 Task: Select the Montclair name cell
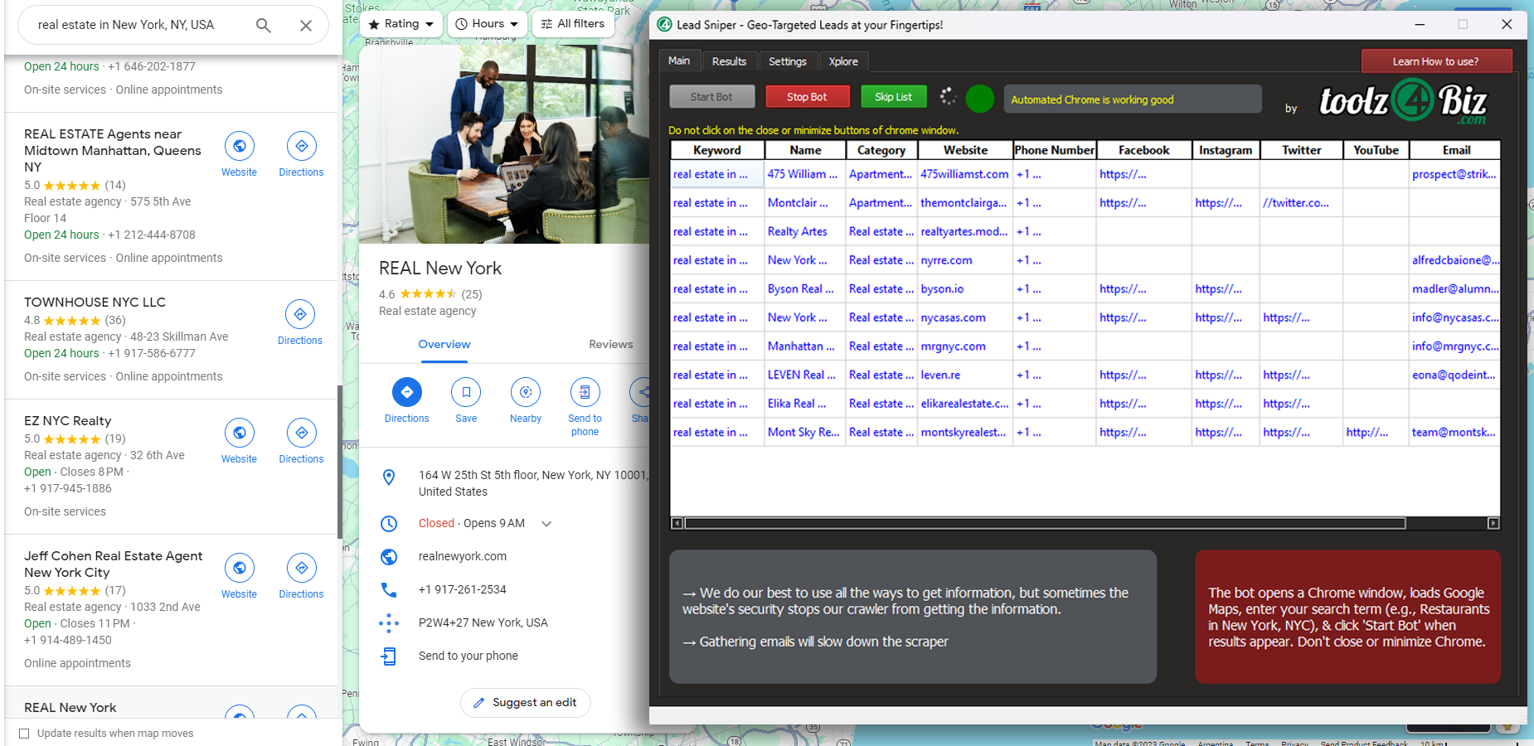(804, 203)
